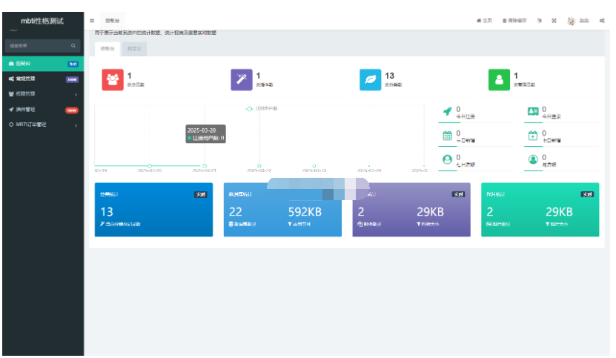Toggle the registered users chart legend series
Image resolution: width=616 pixels, height=358 pixels.
tap(262, 108)
